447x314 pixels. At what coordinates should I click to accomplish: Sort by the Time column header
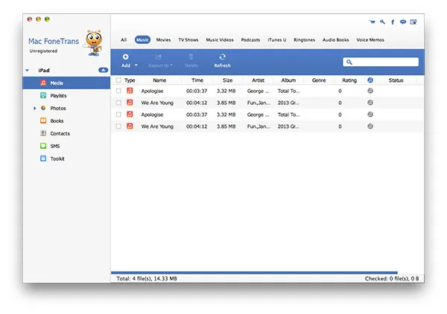197,80
